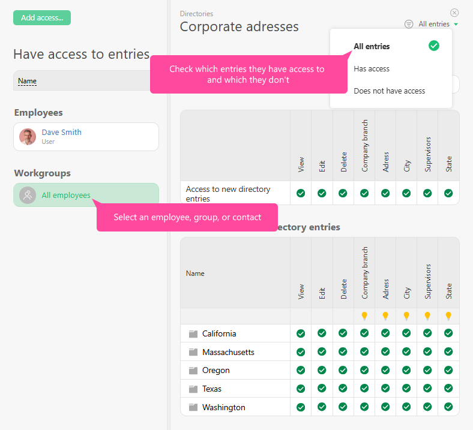Click the filter icon beside All entries
The image size is (473, 430).
pyautogui.click(x=409, y=24)
